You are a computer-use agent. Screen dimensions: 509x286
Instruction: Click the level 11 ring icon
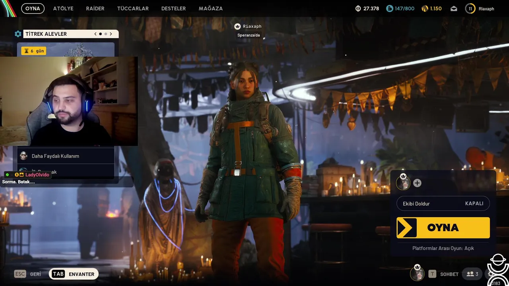pyautogui.click(x=470, y=8)
